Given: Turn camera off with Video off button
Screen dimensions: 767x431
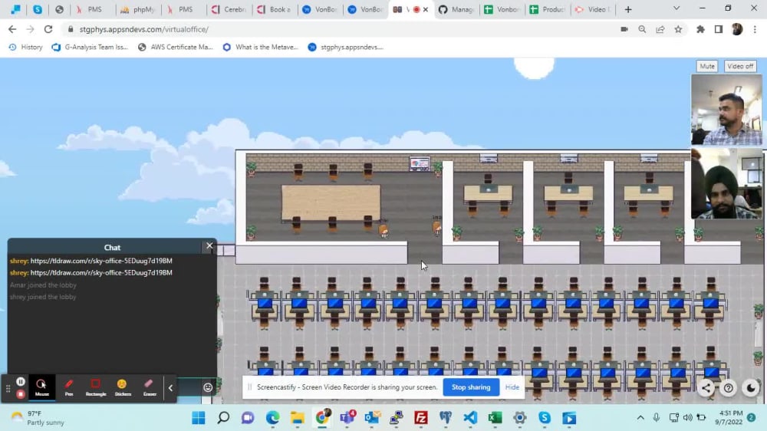Looking at the screenshot, I should tap(740, 66).
